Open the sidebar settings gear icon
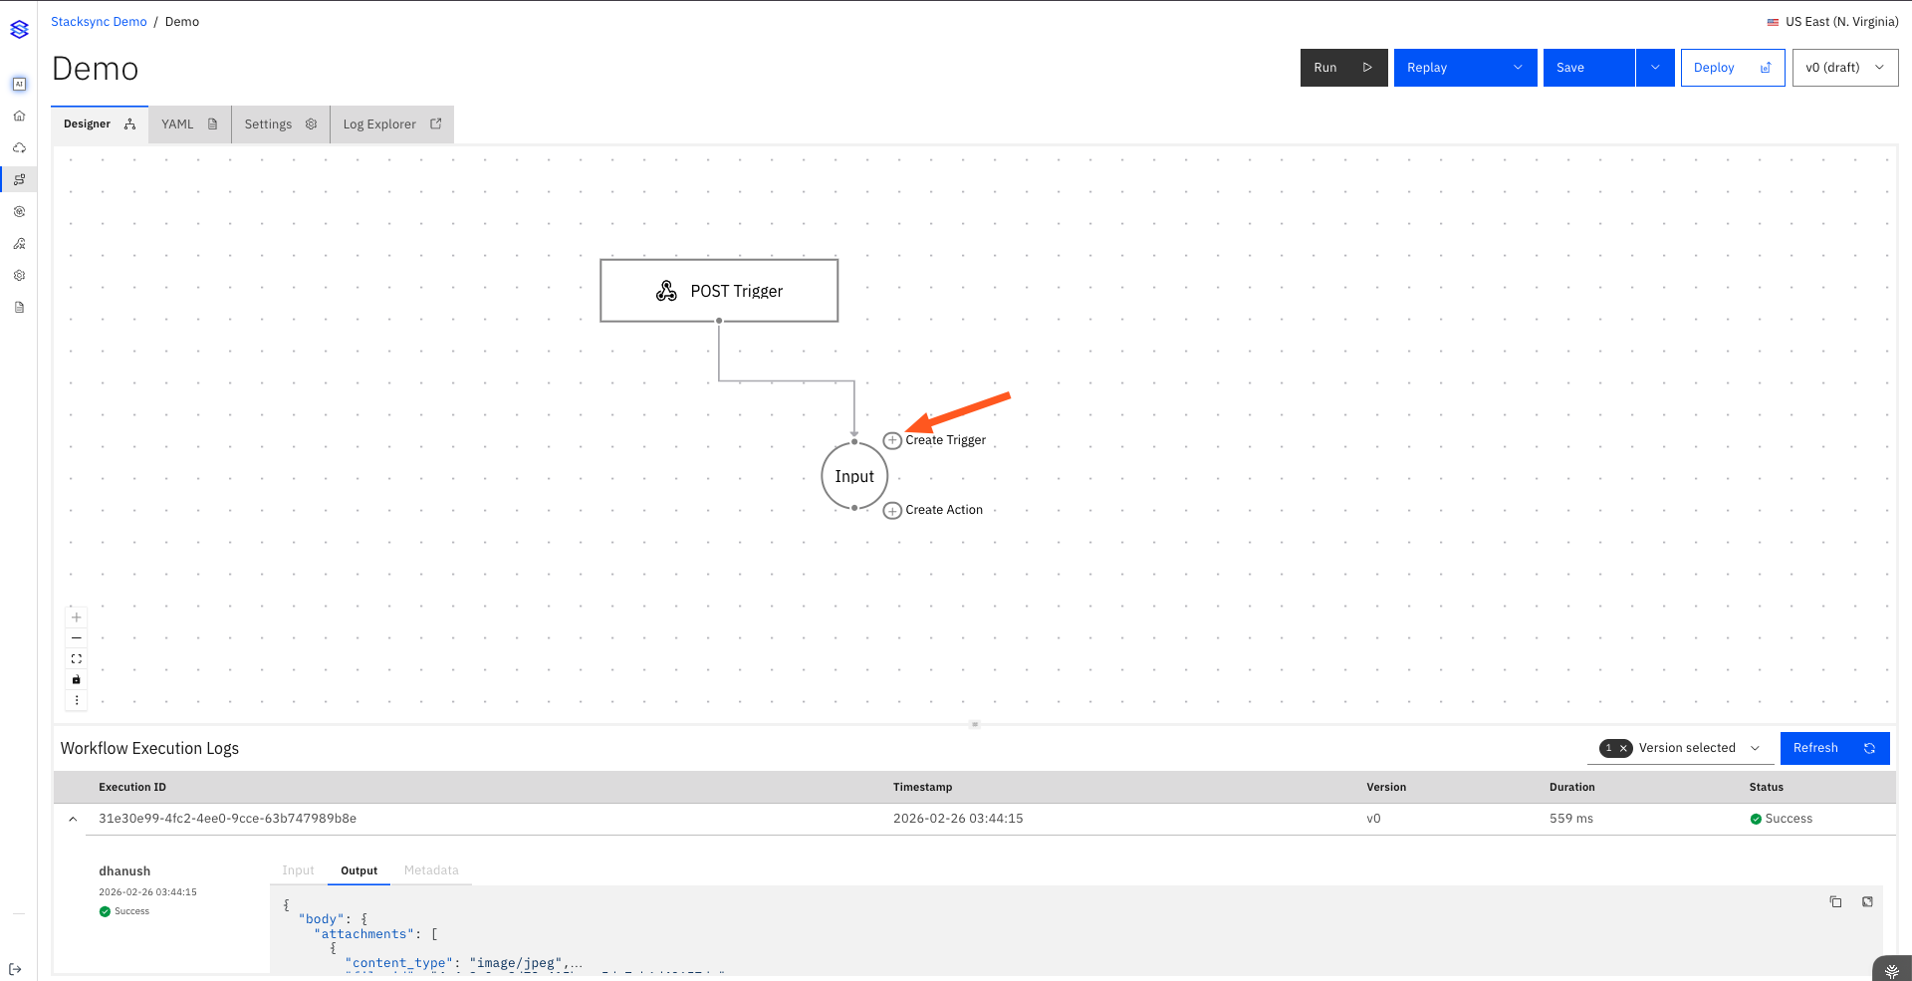The width and height of the screenshot is (1912, 981). pyautogui.click(x=19, y=276)
